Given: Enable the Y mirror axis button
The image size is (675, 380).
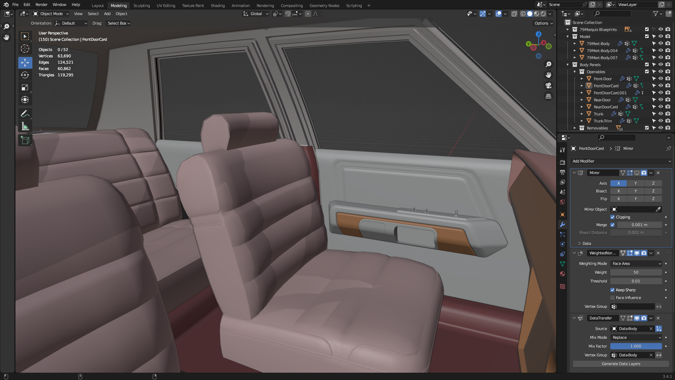Looking at the screenshot, I should 636,183.
